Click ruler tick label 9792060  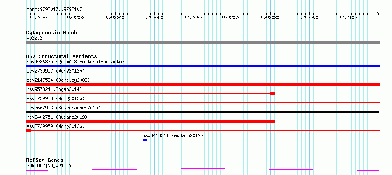[x=192, y=18]
